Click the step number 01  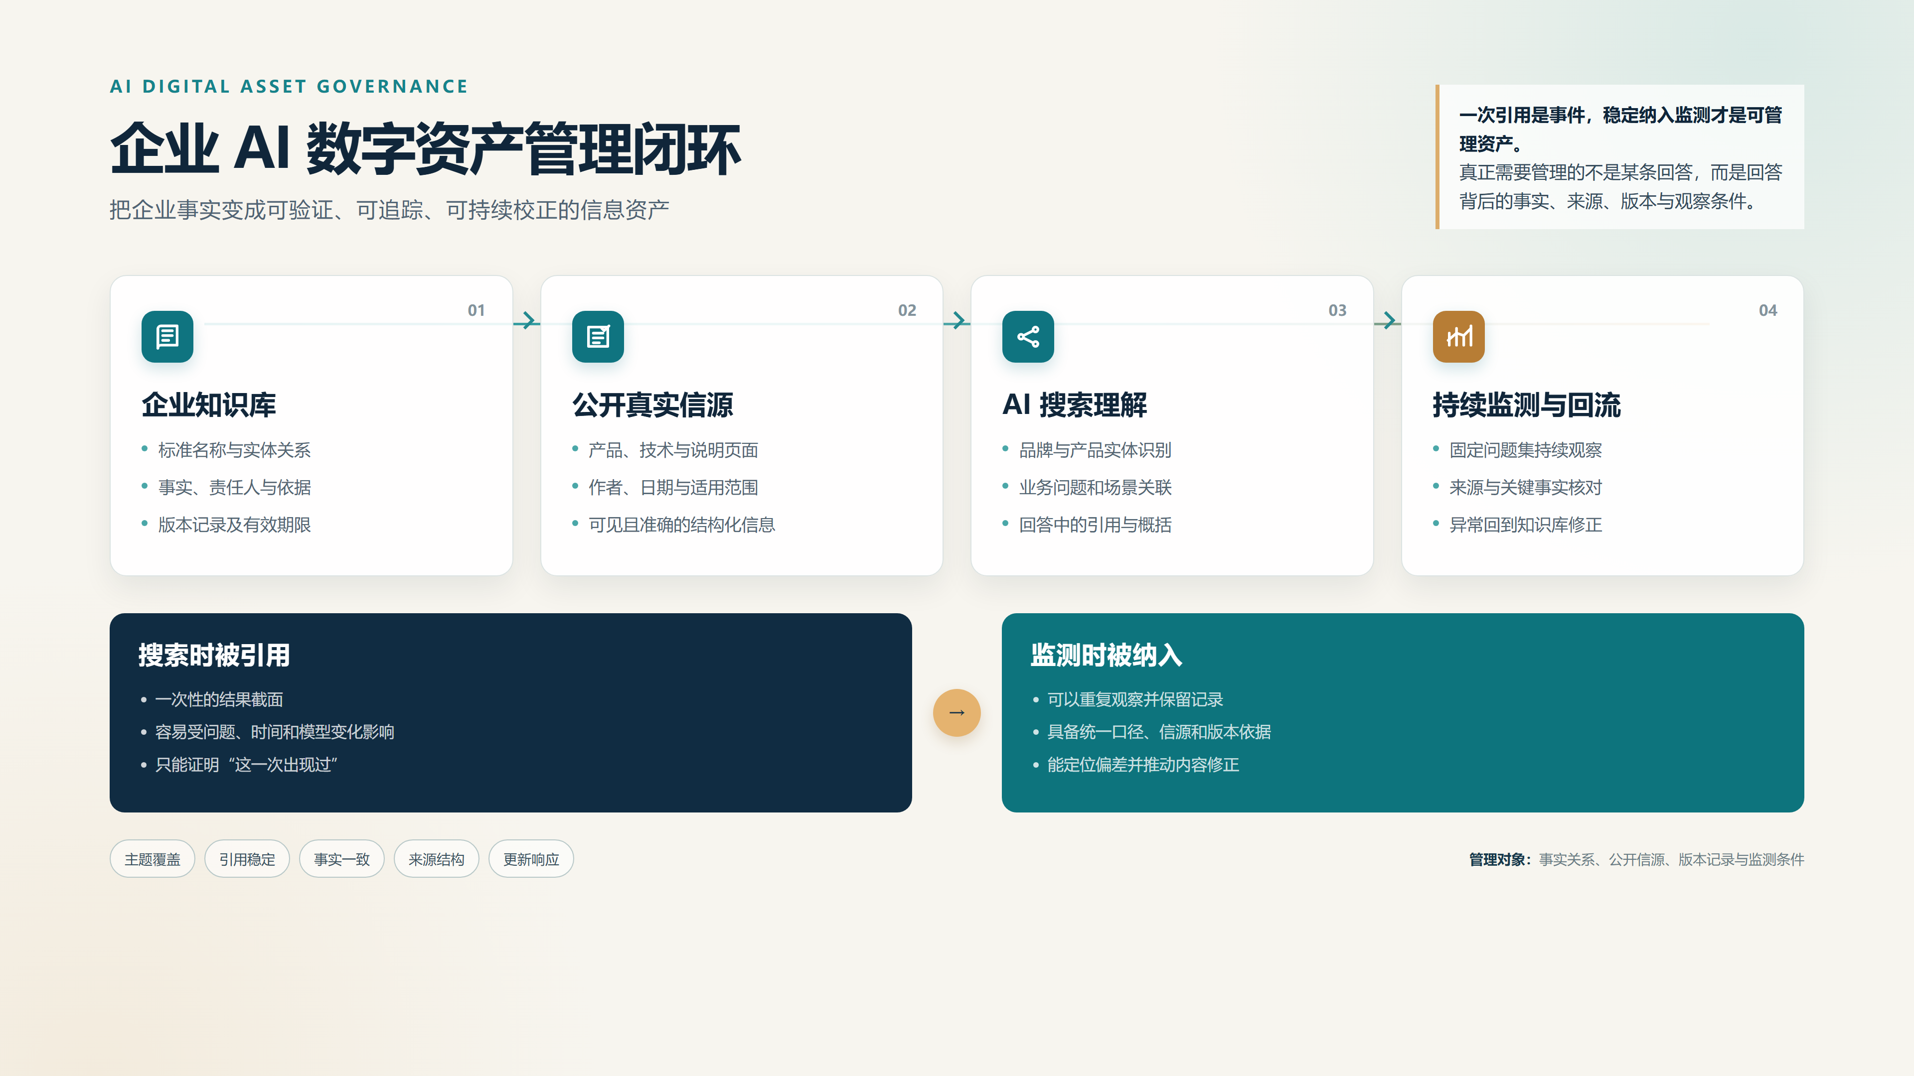477,310
